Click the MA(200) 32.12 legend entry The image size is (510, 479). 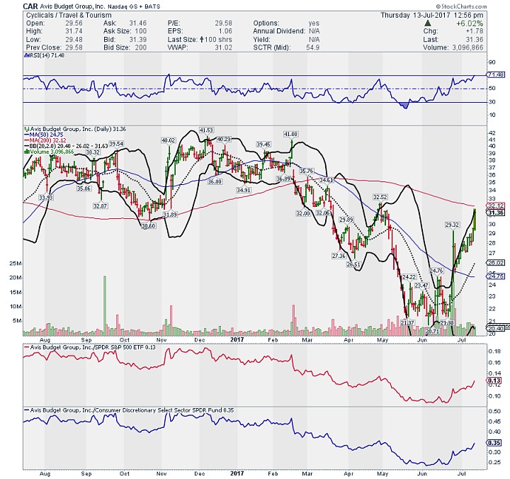click(45, 140)
